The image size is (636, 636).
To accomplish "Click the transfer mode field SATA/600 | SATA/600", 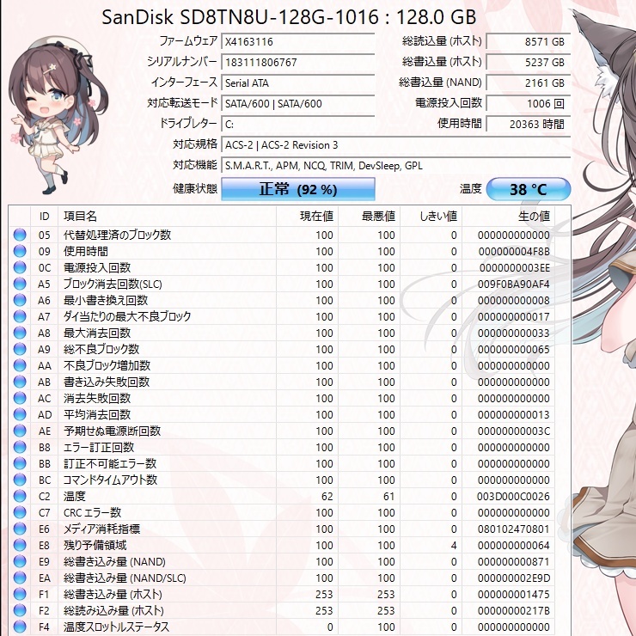I will click(x=298, y=103).
